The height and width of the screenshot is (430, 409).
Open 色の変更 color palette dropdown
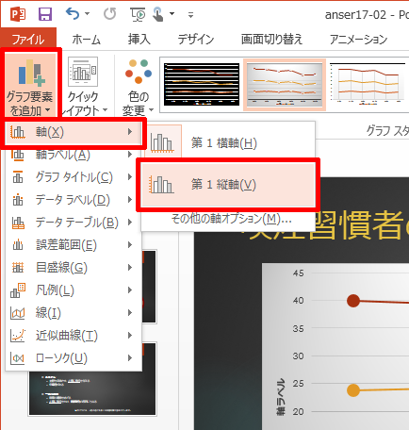point(139,88)
